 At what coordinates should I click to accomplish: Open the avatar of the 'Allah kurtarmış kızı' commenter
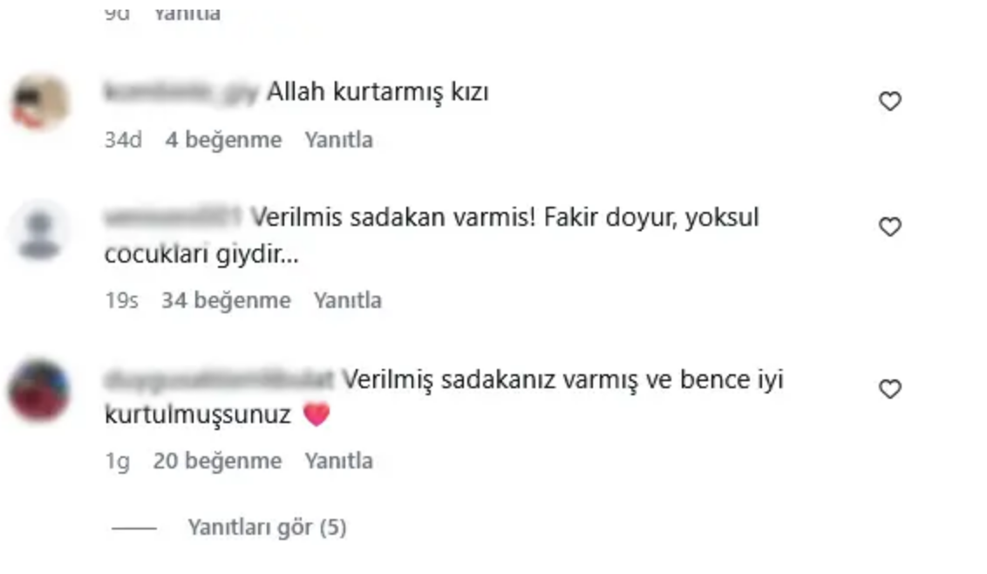[39, 102]
